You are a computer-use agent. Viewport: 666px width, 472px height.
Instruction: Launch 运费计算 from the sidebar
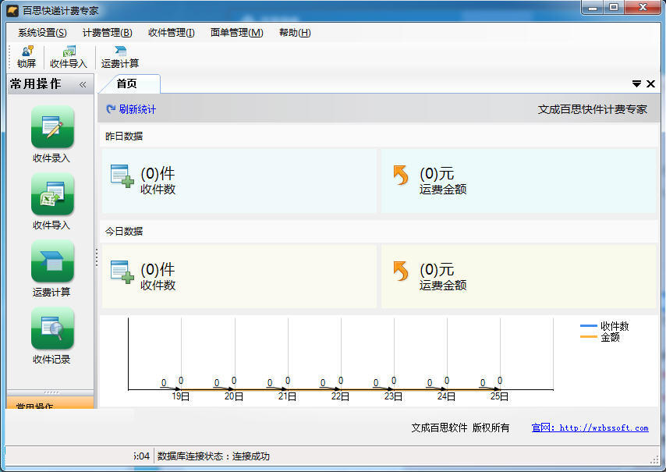[52, 261]
